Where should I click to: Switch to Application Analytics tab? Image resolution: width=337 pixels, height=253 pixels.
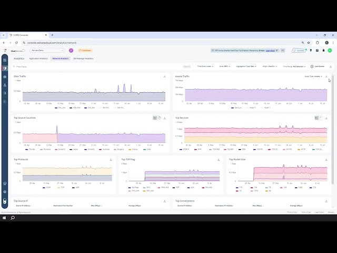click(38, 59)
